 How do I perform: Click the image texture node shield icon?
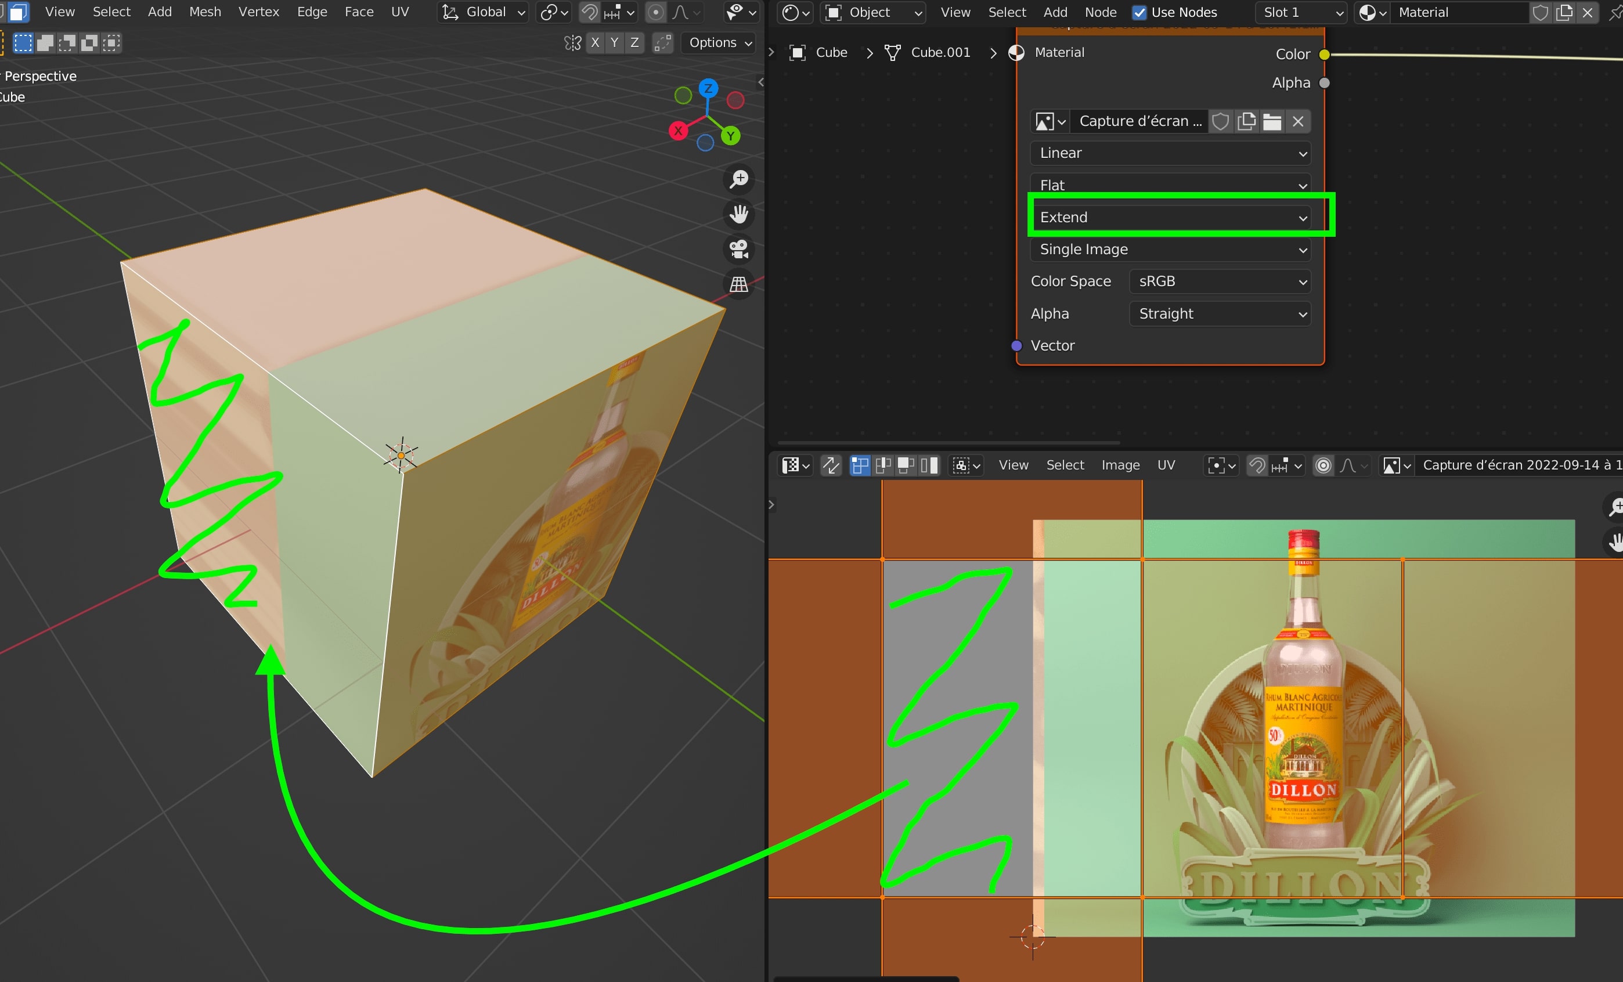point(1221,121)
